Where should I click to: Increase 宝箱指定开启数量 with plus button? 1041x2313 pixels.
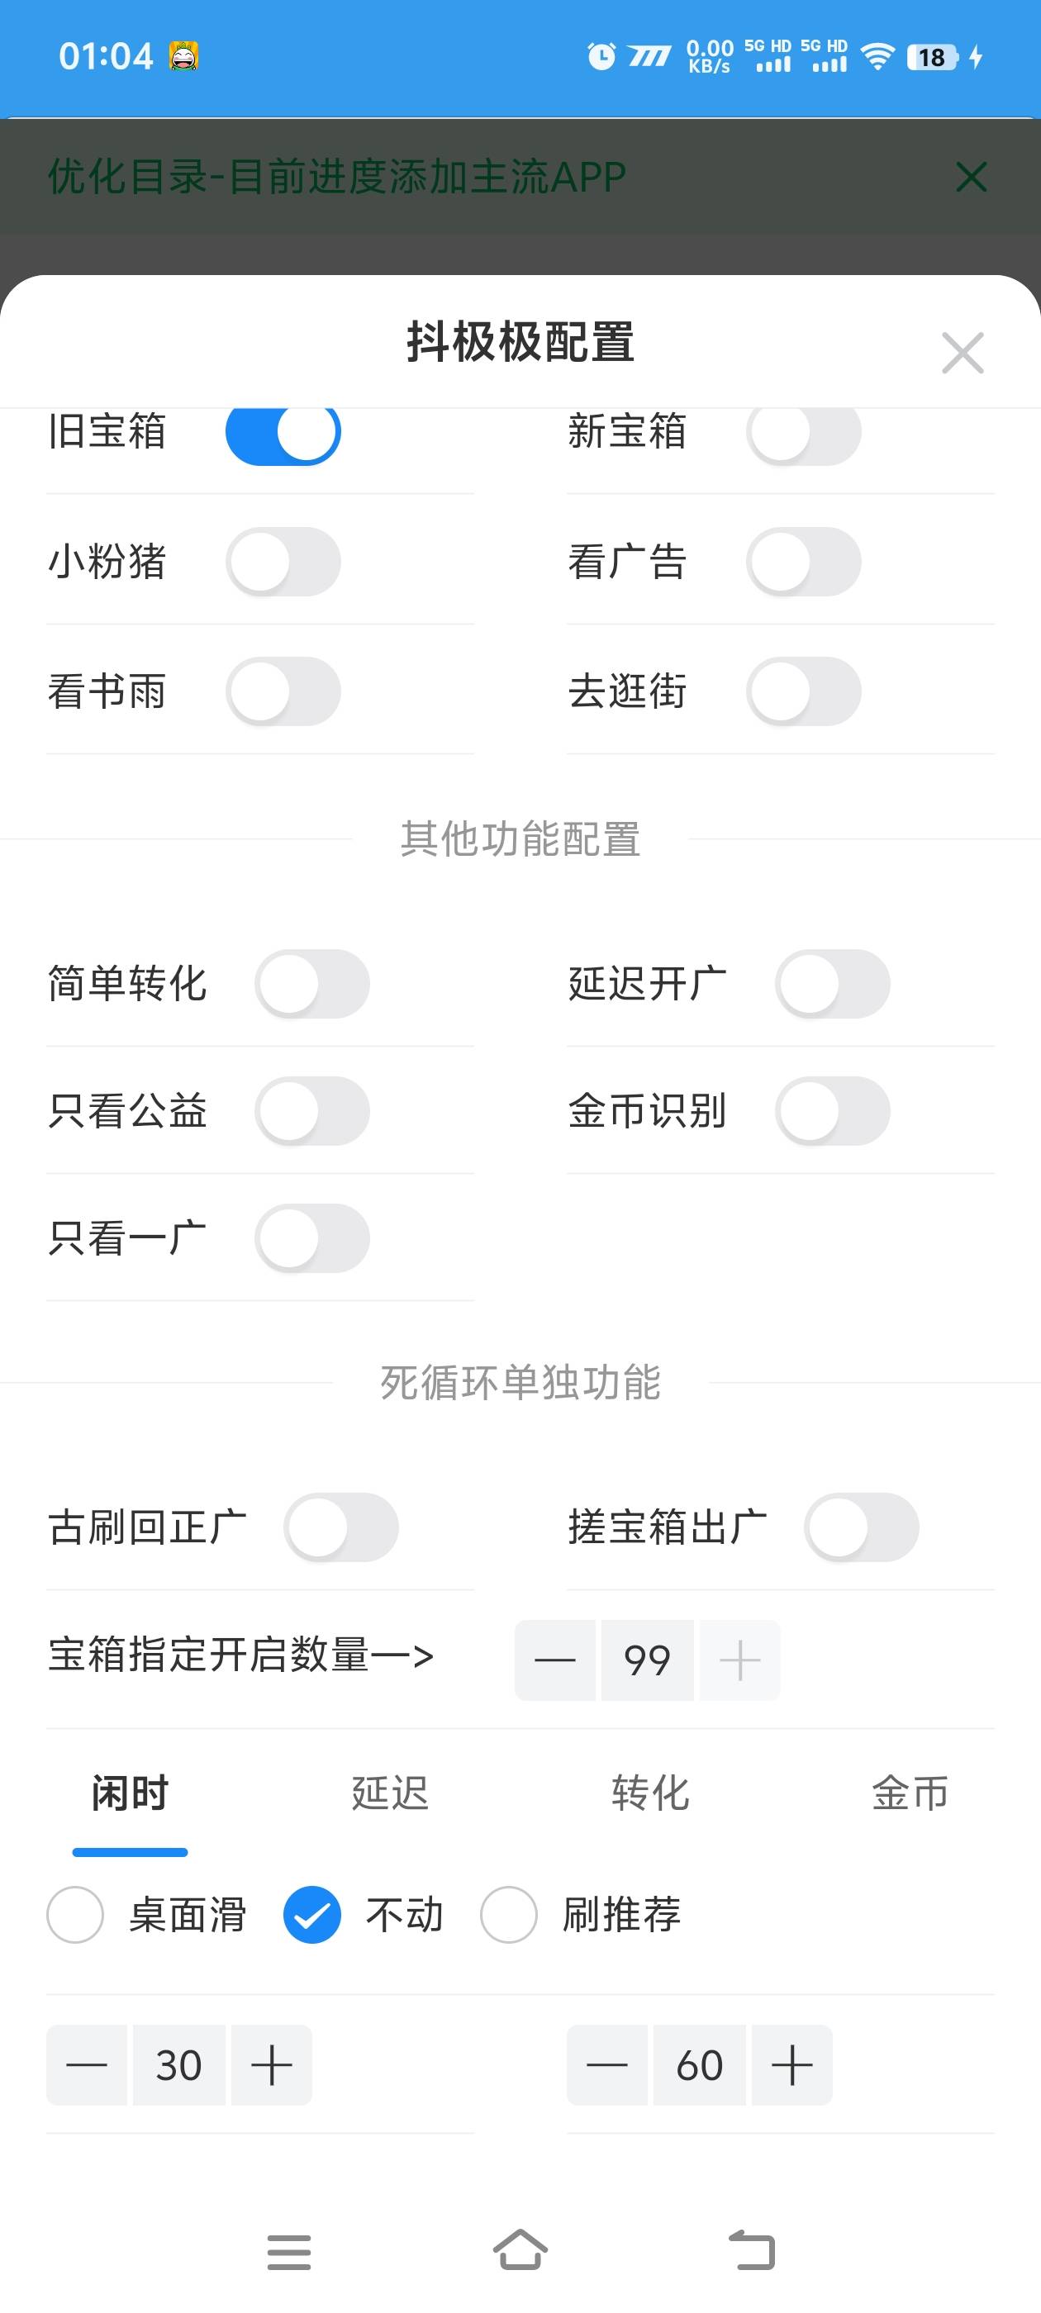click(x=740, y=1660)
